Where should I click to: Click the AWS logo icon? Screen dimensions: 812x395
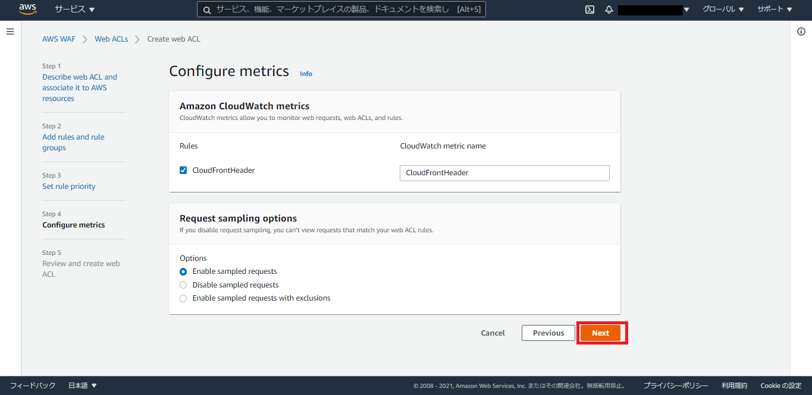point(27,9)
